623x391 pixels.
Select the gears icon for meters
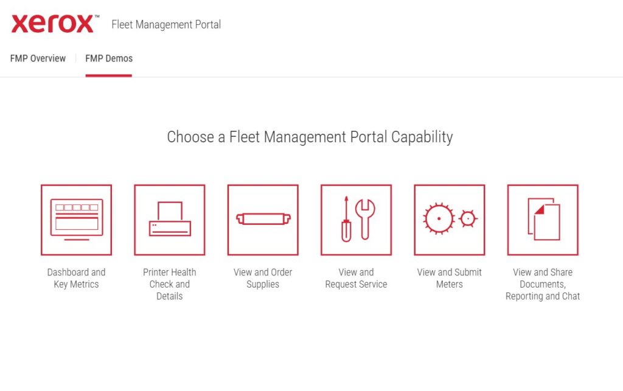(450, 220)
